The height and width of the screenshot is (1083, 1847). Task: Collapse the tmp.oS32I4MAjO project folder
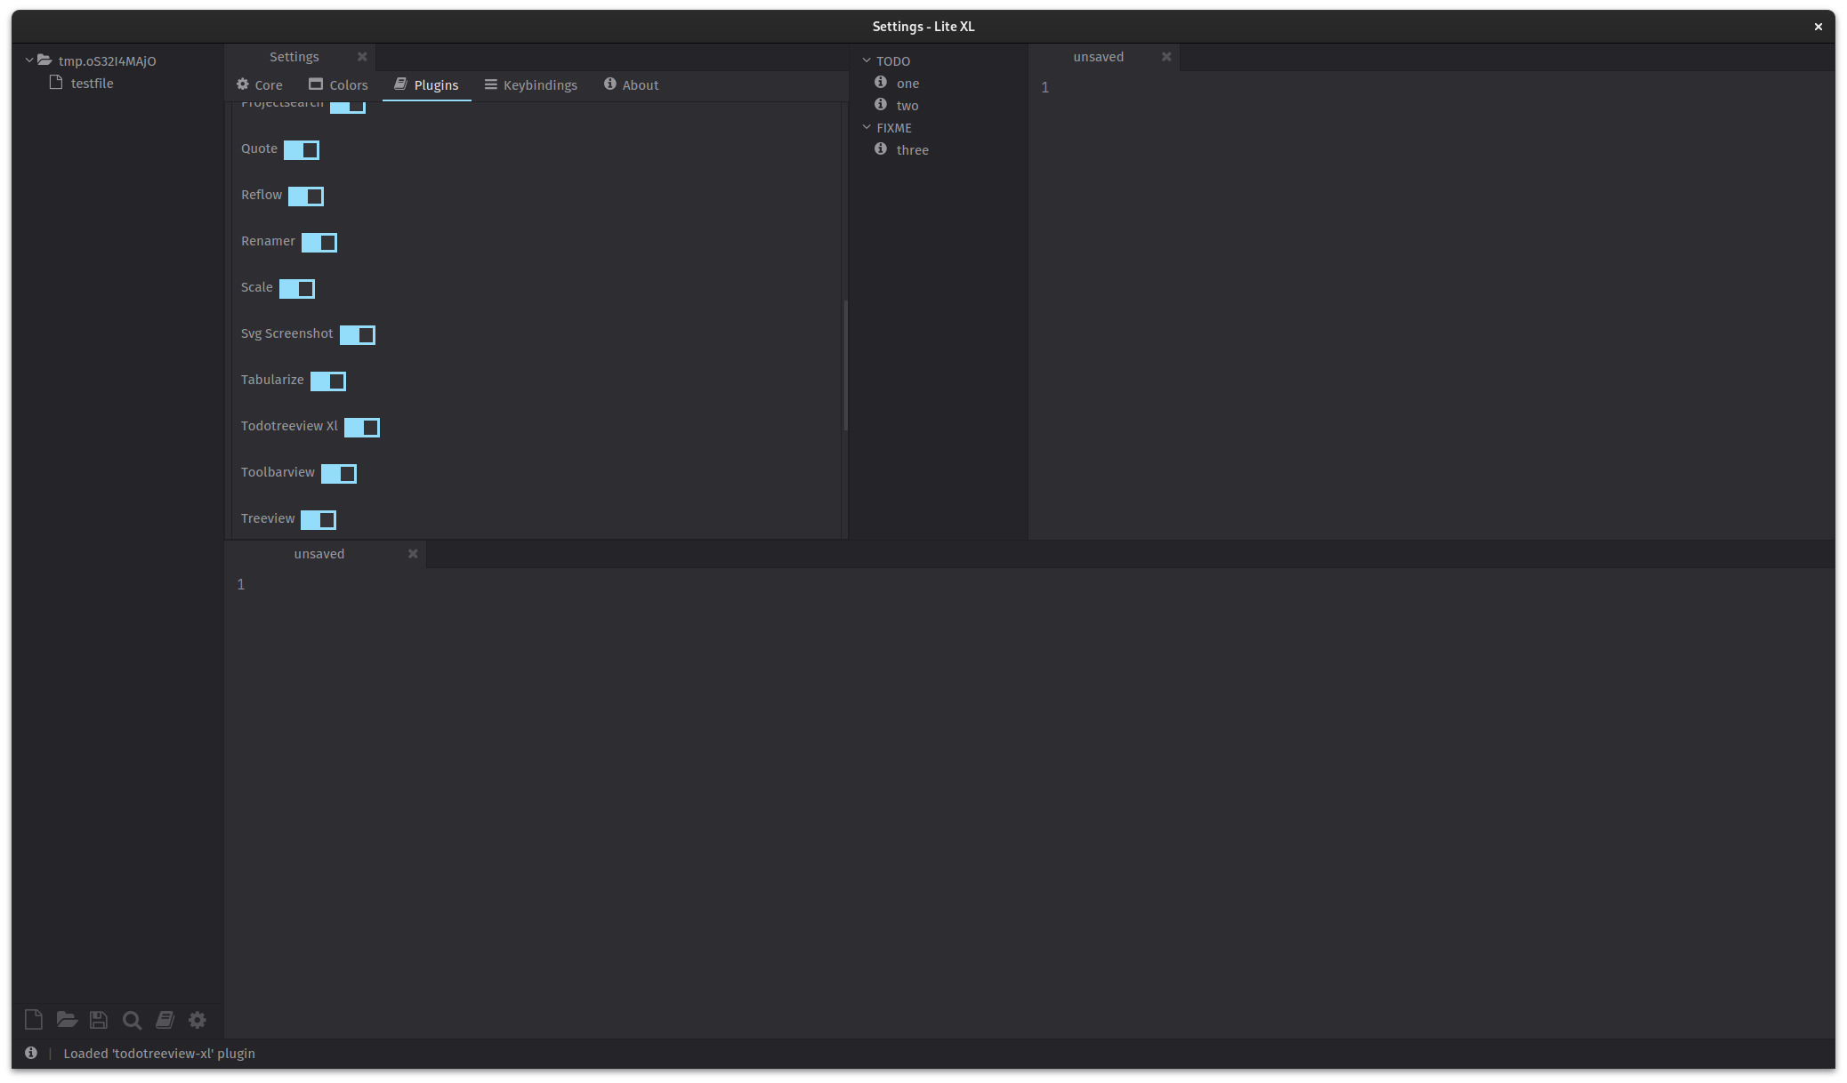pos(29,60)
